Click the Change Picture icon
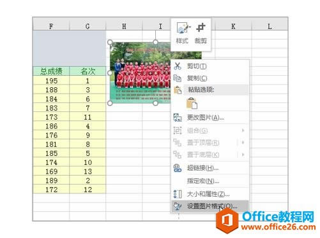This screenshot has width=320, height=238. [x=178, y=117]
